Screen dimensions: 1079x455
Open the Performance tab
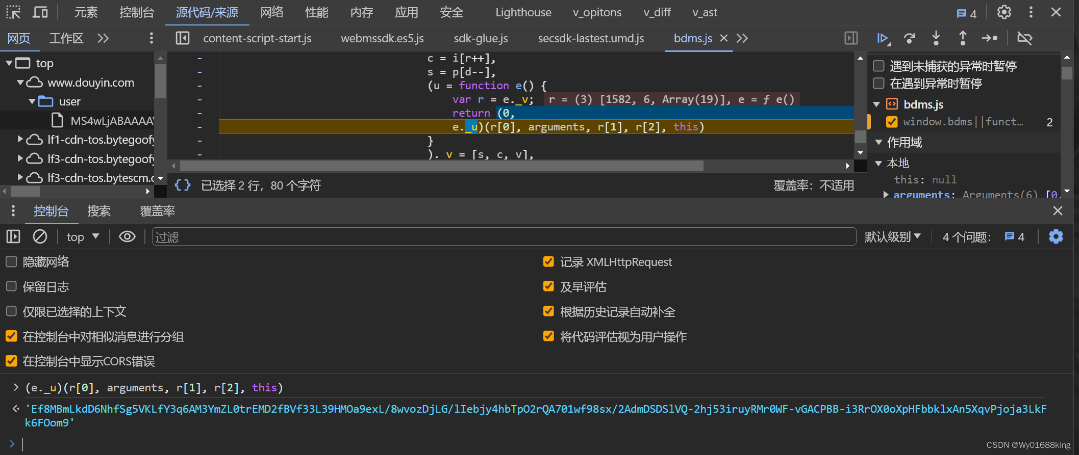coord(316,12)
